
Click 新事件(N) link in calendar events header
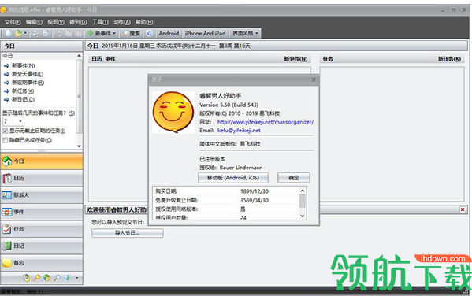295,59
